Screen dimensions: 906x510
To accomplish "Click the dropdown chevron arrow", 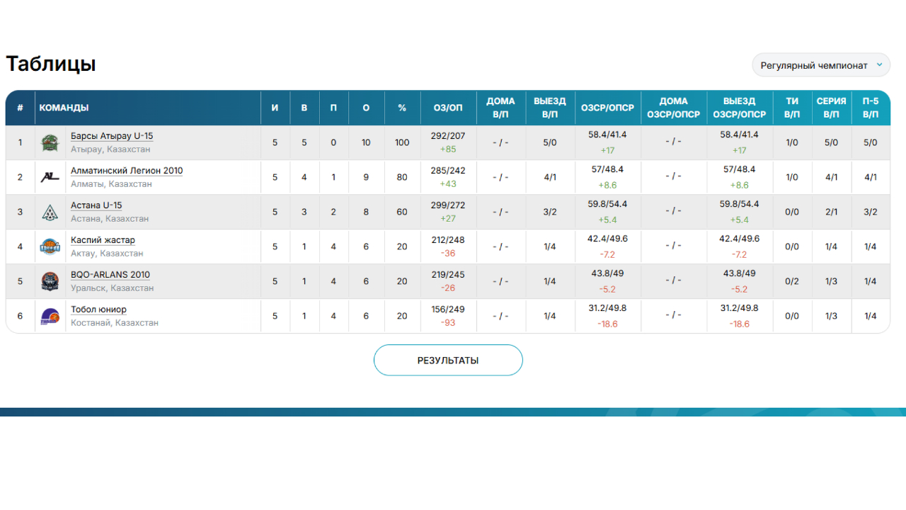I will click(879, 65).
